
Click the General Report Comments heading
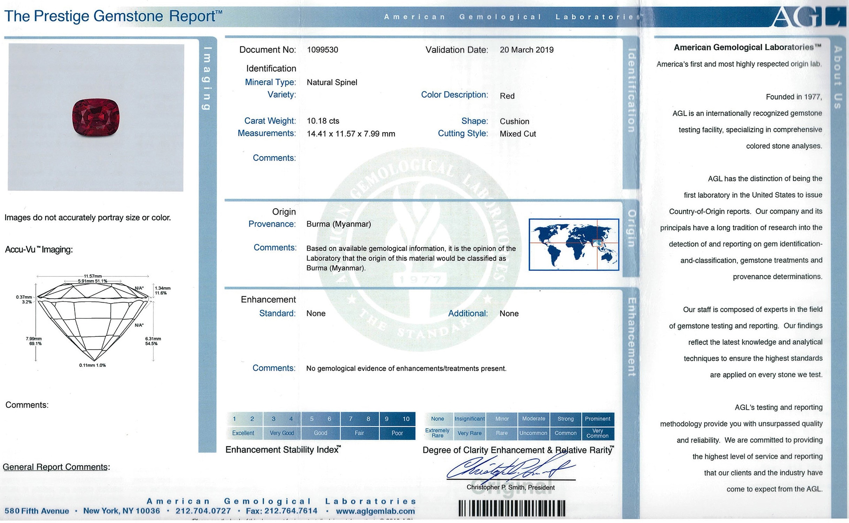(x=56, y=467)
